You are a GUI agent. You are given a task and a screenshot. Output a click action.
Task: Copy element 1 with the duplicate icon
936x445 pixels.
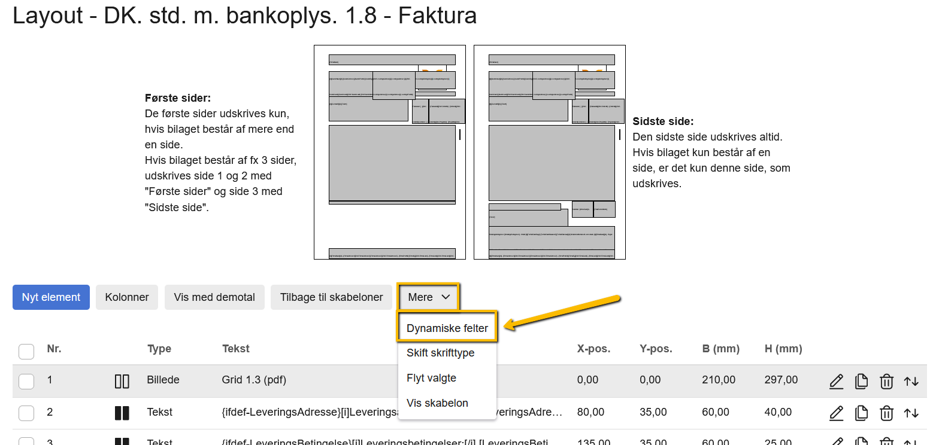point(861,381)
